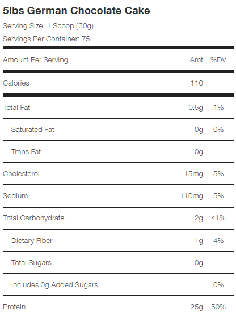Select the Serving Size 1 Scoop text
The height and width of the screenshot is (315, 236).
coord(48,26)
